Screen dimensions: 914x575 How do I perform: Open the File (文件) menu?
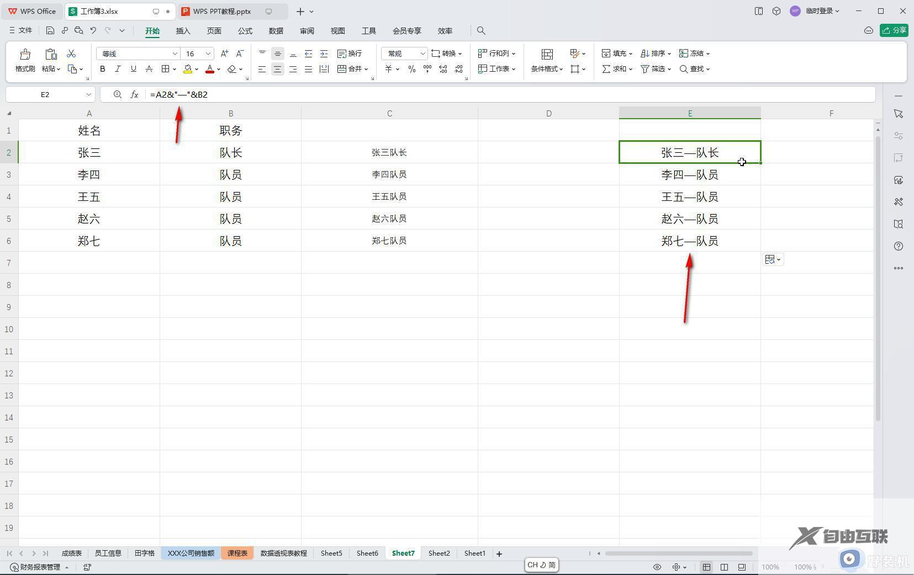pos(21,31)
